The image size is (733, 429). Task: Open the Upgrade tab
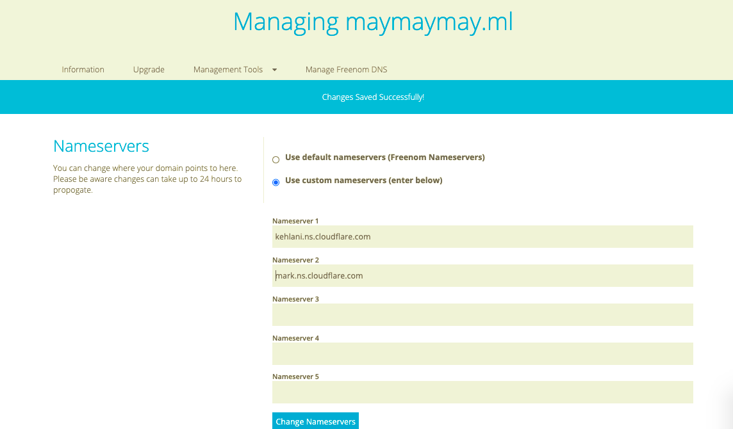(149, 70)
